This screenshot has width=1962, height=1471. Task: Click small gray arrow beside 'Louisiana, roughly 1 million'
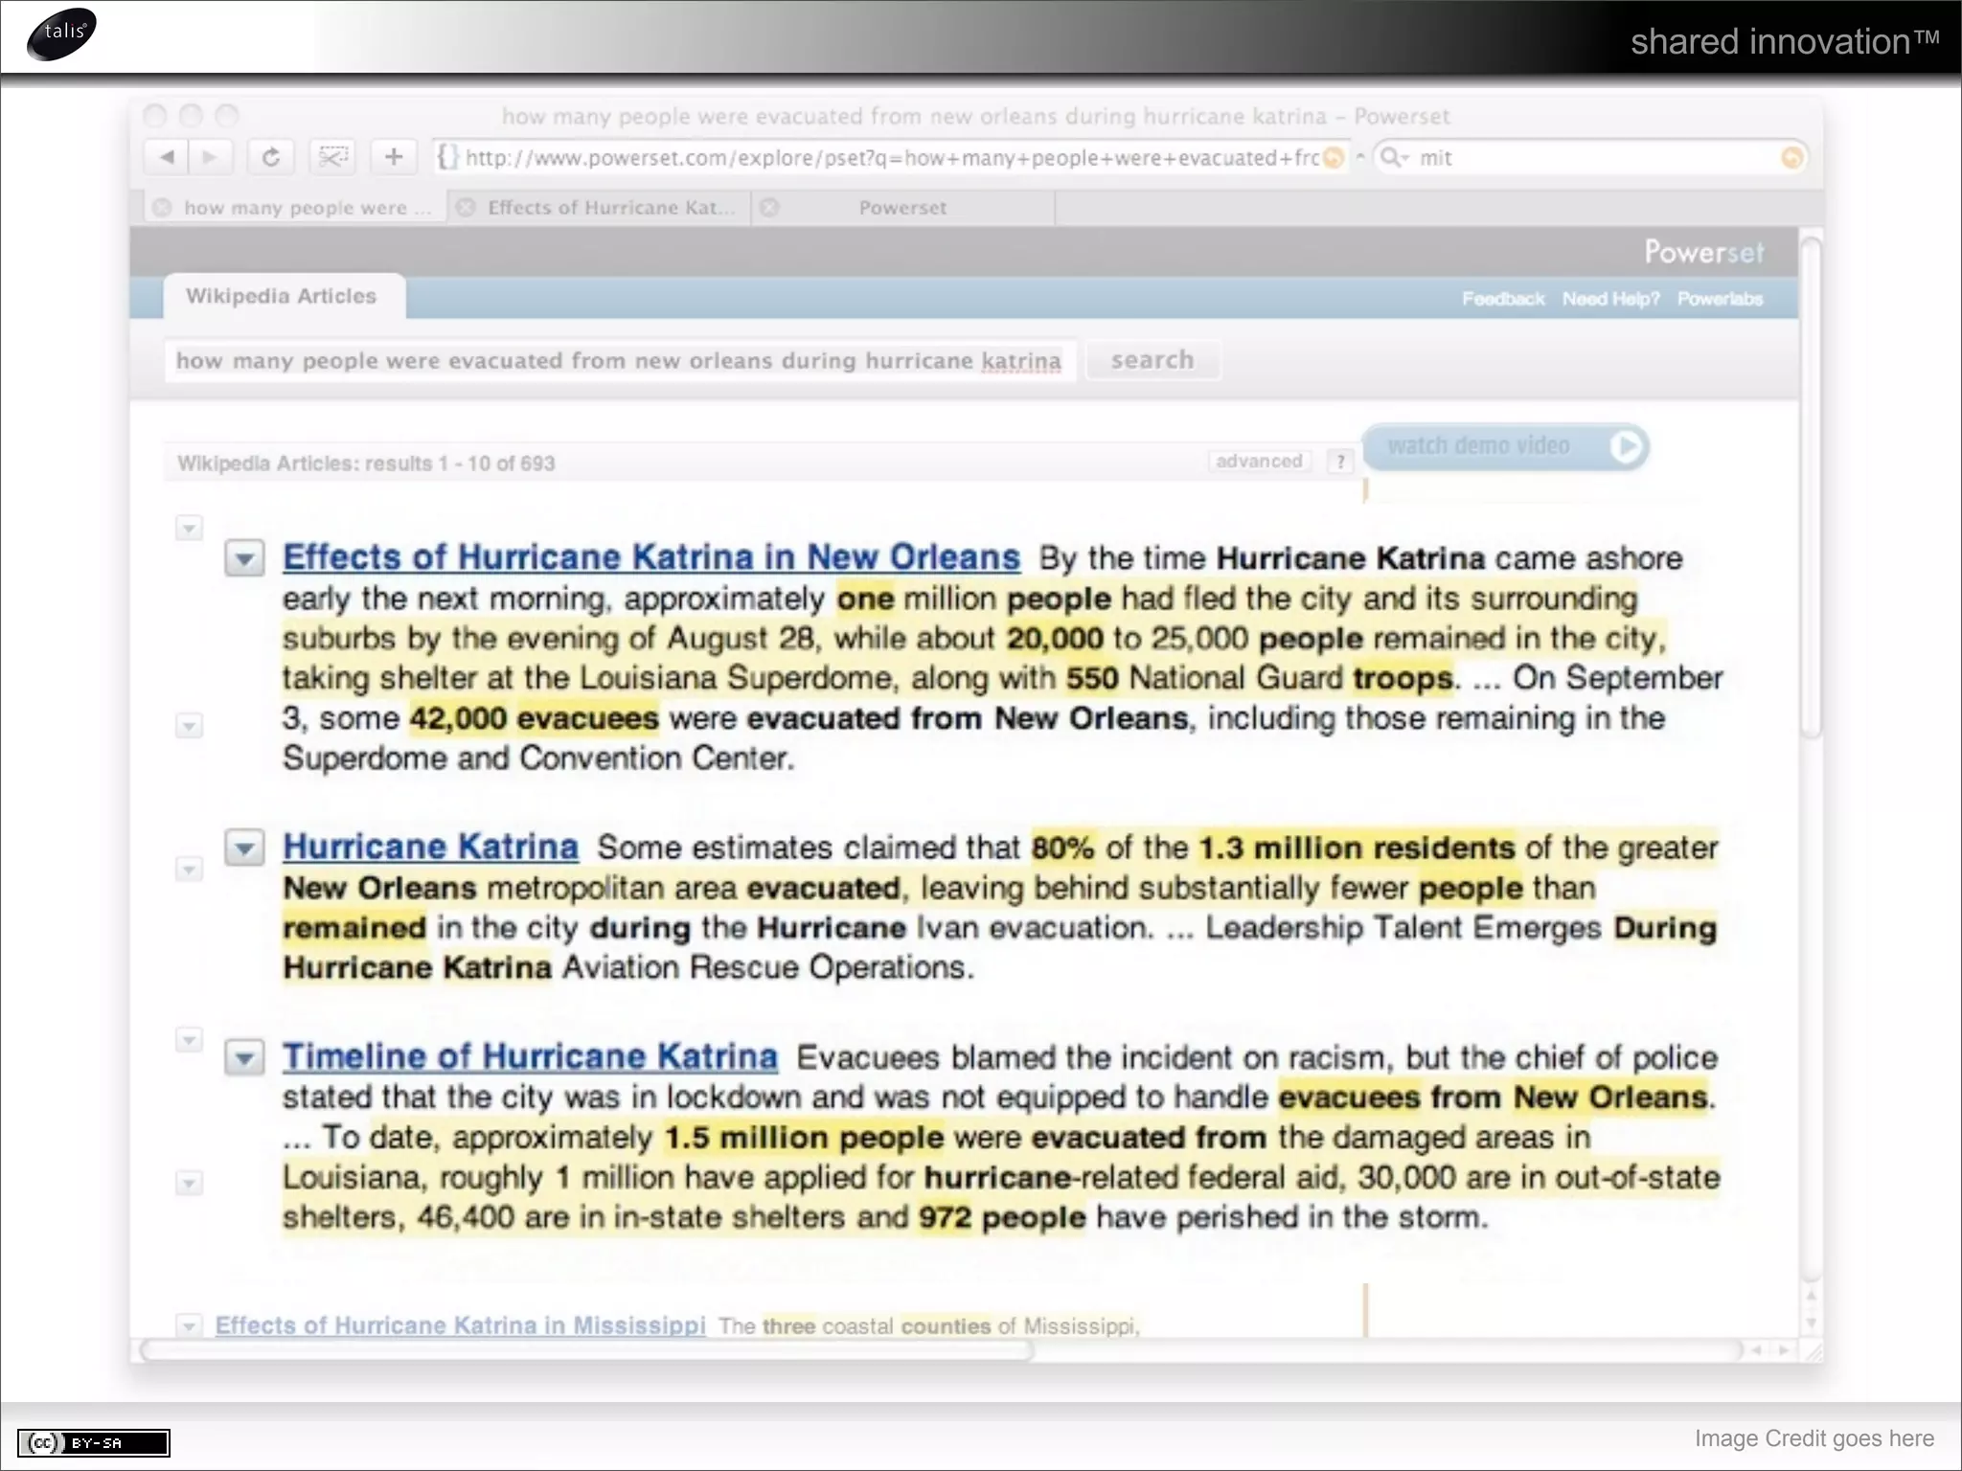pyautogui.click(x=189, y=1184)
